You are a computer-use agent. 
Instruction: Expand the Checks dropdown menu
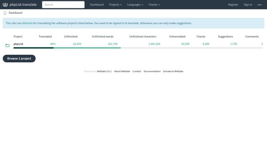point(154,4)
